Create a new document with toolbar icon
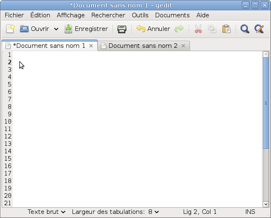Screen dimensions: 271x218 pos(10,29)
